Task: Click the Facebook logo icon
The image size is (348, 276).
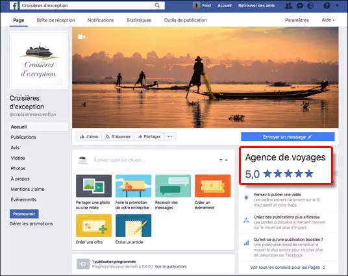Action: [x=14, y=6]
